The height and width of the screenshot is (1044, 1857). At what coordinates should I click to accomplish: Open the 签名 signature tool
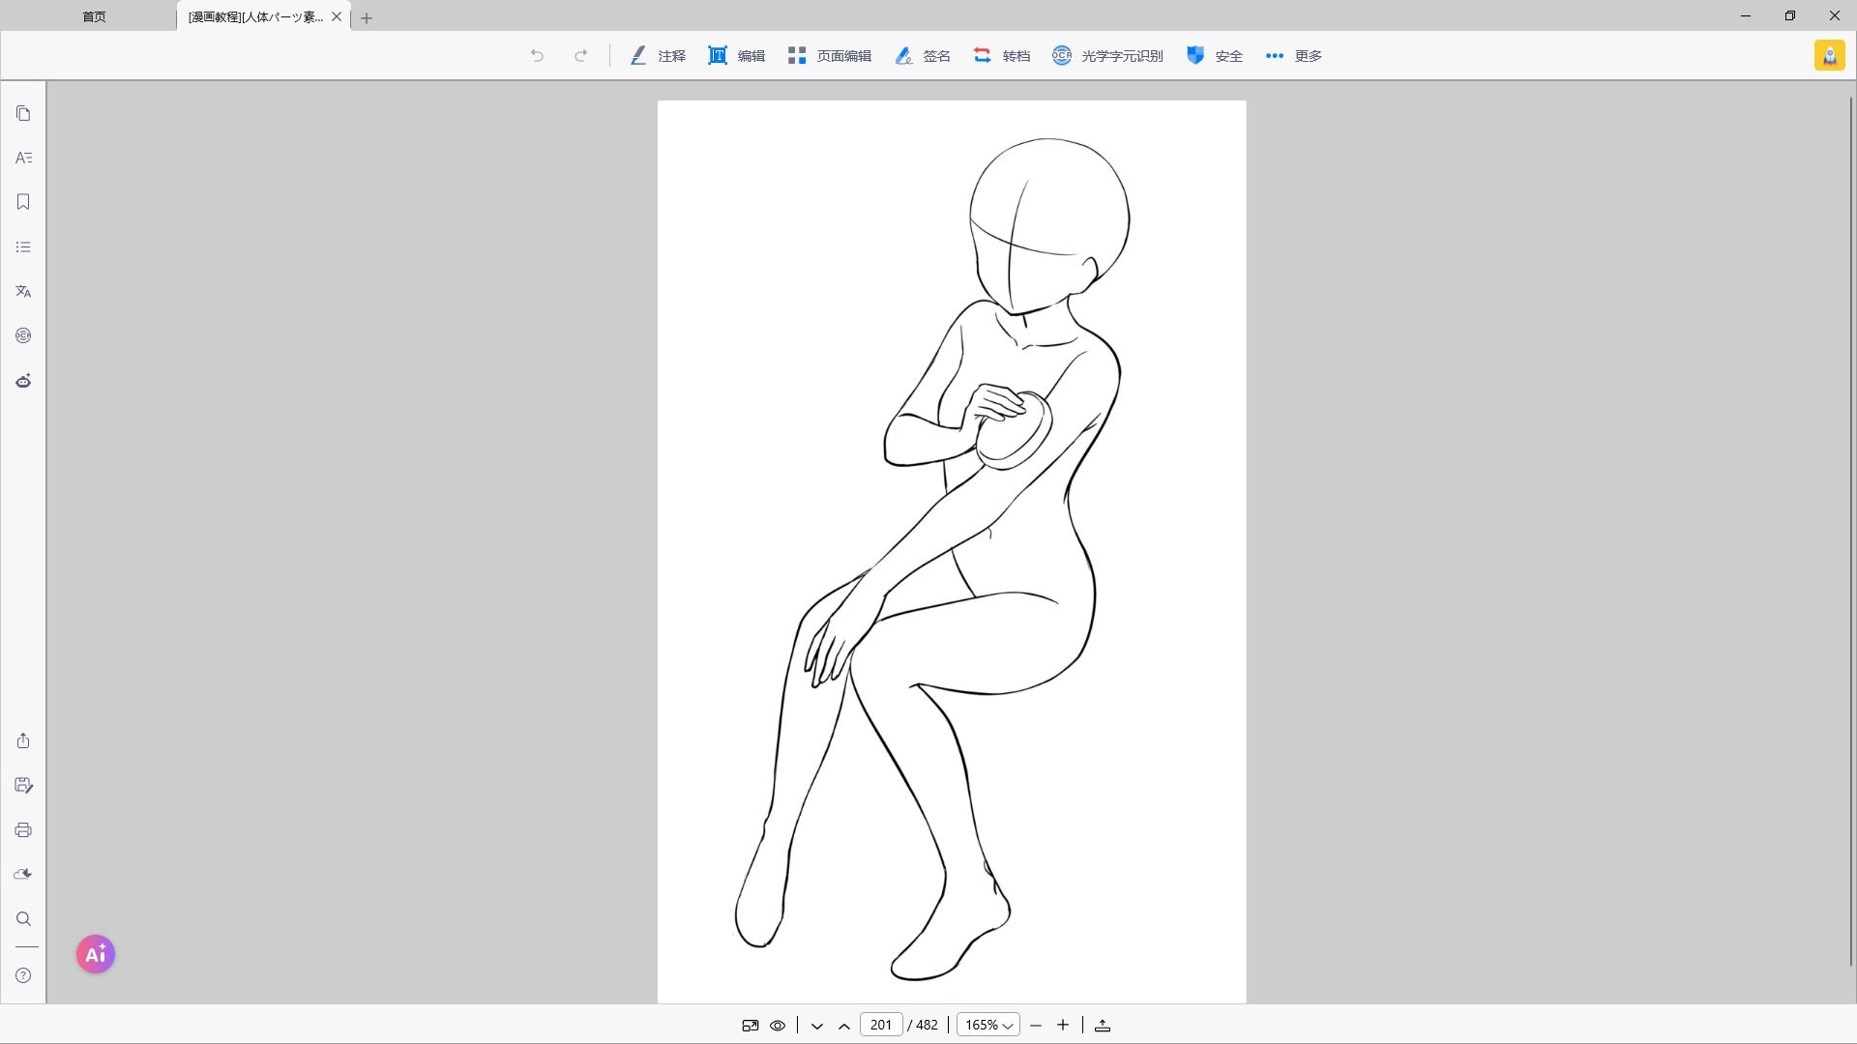(923, 56)
